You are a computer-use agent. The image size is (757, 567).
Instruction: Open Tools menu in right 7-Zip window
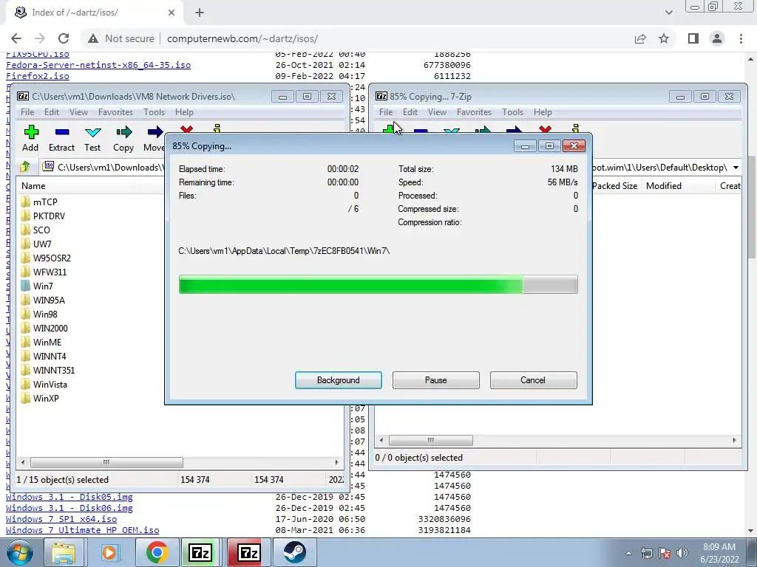click(513, 112)
